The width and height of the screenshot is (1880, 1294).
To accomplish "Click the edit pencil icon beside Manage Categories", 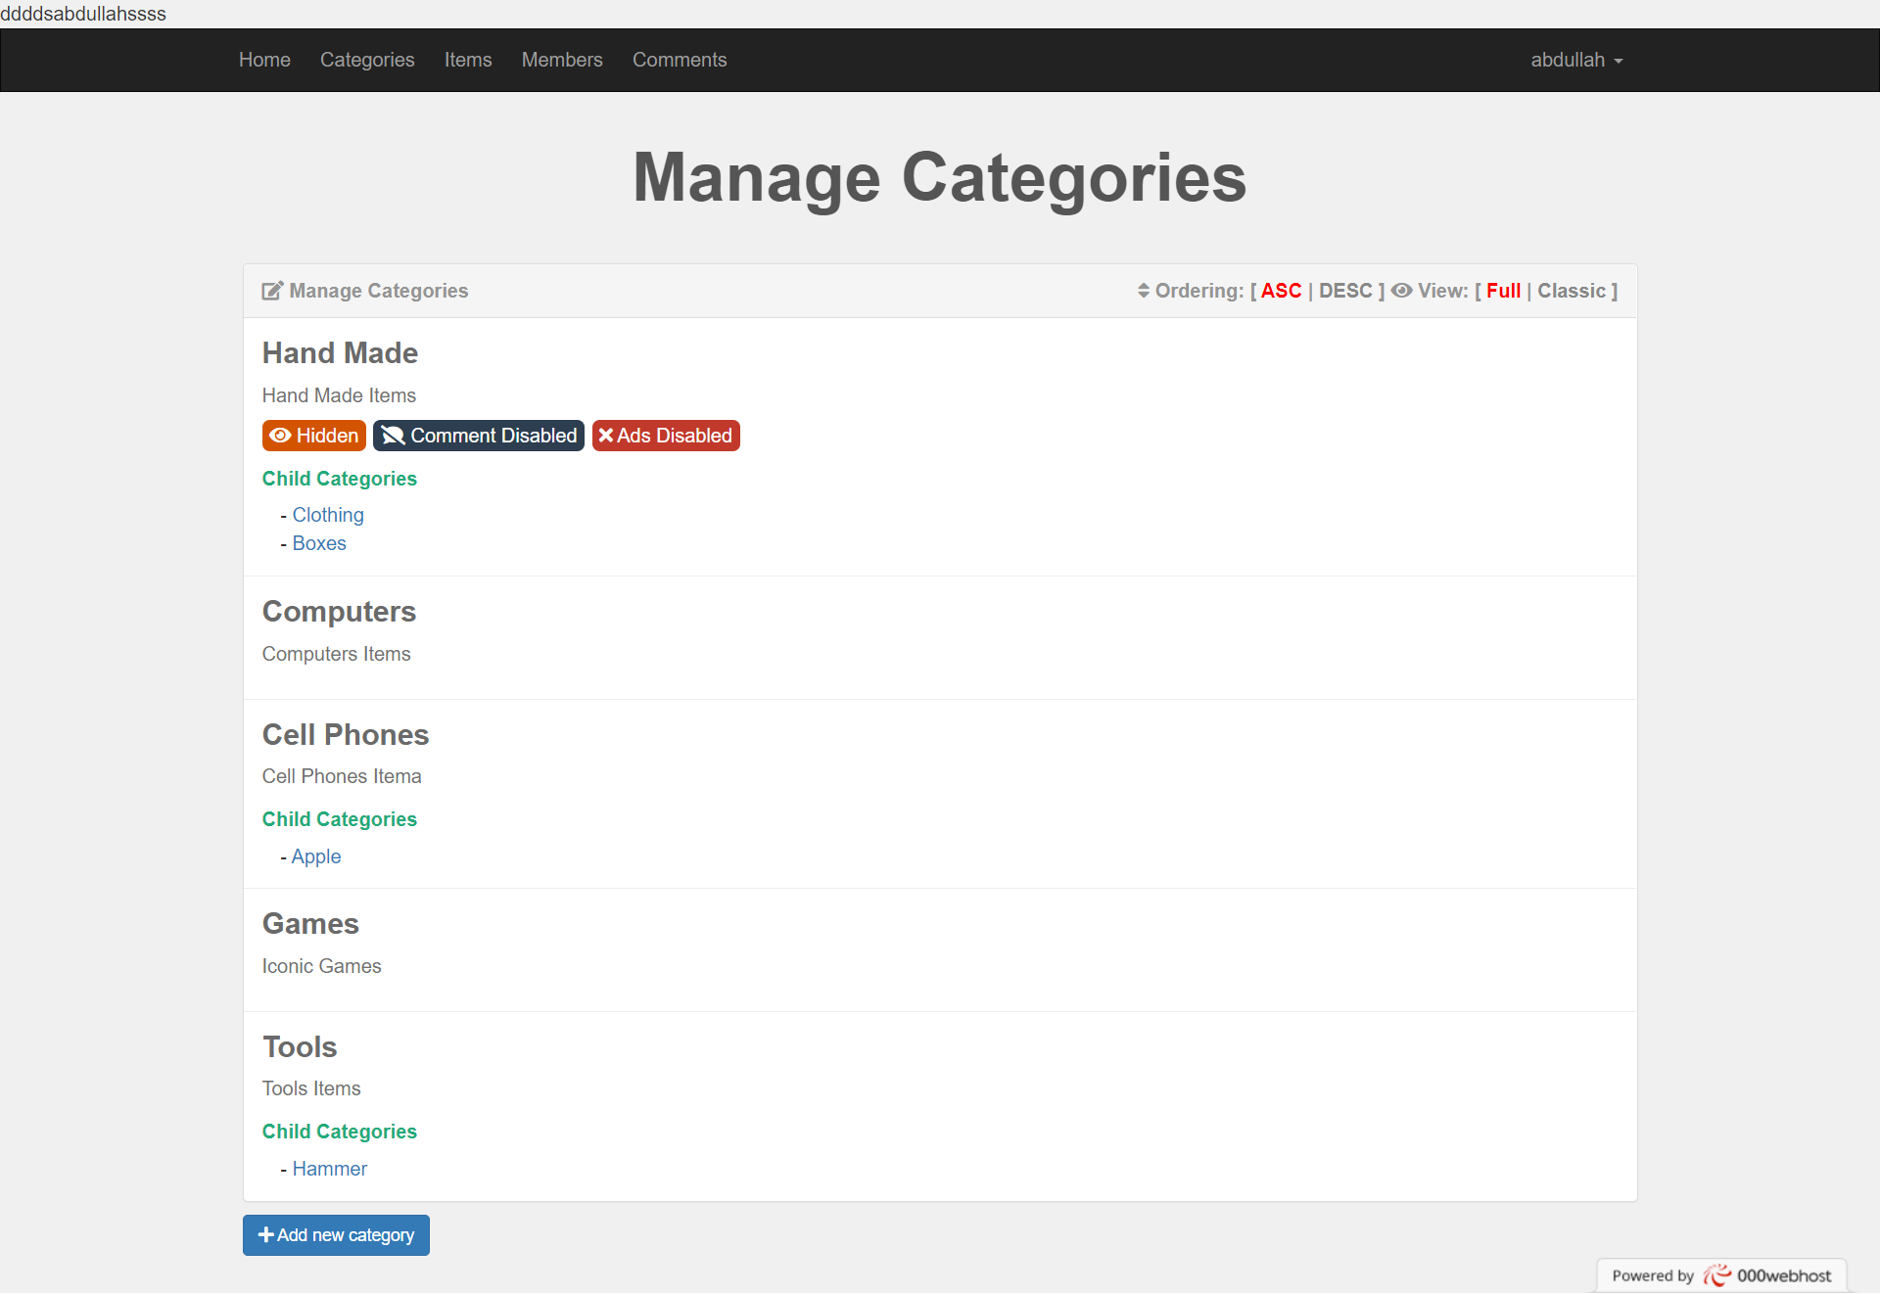I will (x=271, y=291).
